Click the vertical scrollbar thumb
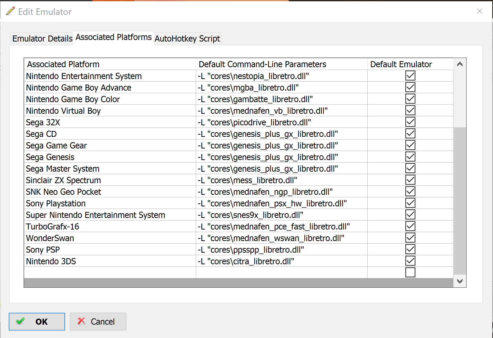Screen dimensions: 493x338 pyautogui.click(x=460, y=201)
